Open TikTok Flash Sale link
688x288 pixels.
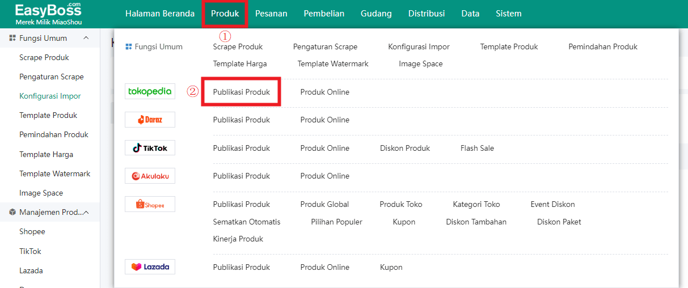(x=477, y=148)
